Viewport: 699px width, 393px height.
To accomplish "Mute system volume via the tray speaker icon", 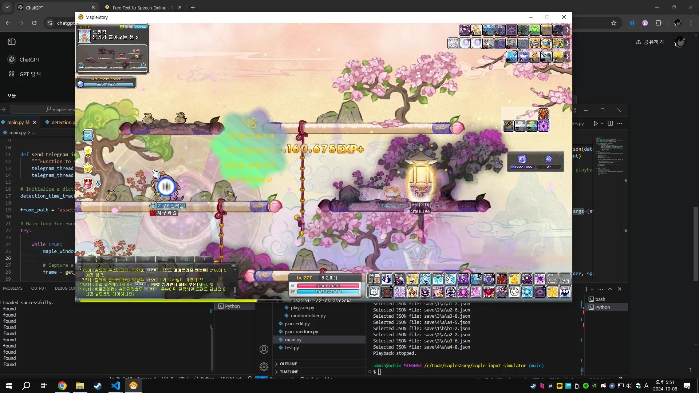I will click(629, 386).
